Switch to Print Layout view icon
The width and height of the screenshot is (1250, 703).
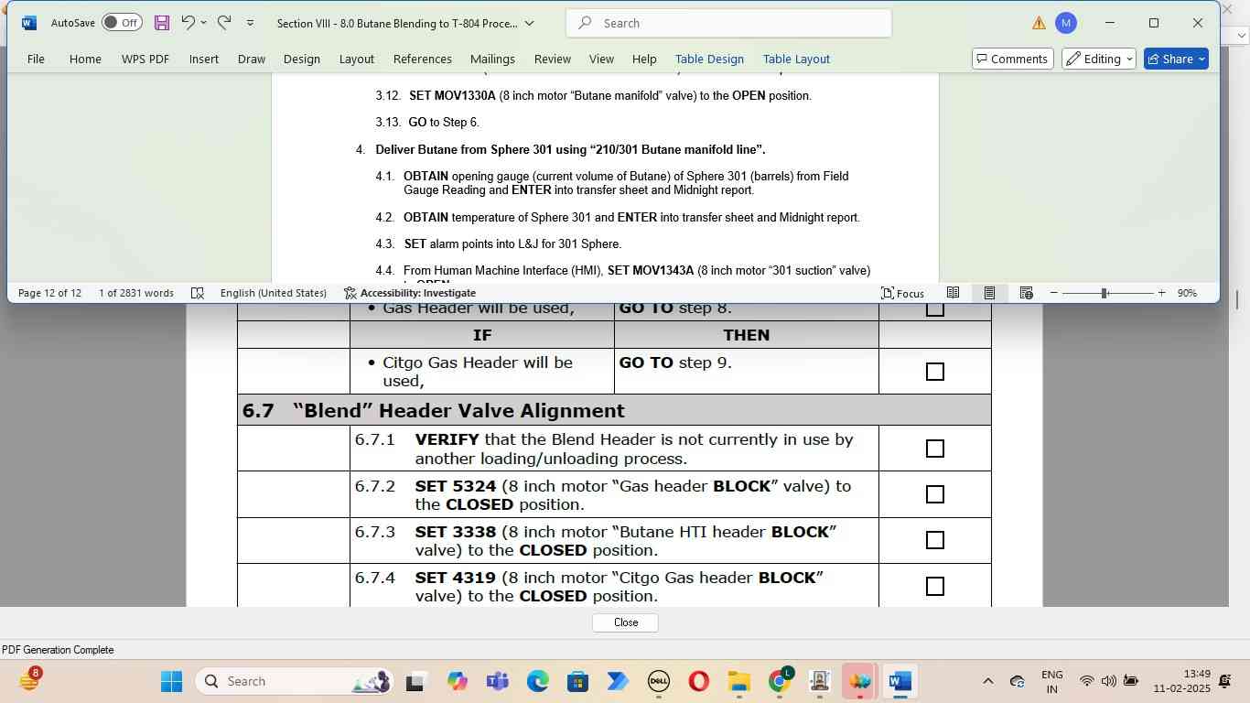pyautogui.click(x=989, y=293)
